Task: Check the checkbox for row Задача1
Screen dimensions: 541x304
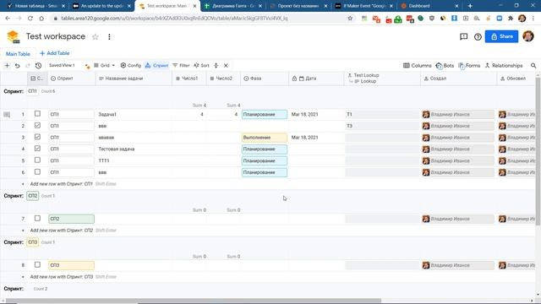Action: tap(37, 114)
